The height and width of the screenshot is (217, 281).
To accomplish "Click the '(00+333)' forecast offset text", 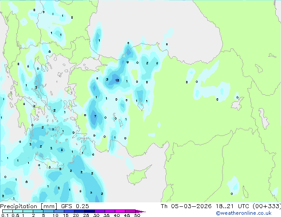I will [267, 206].
